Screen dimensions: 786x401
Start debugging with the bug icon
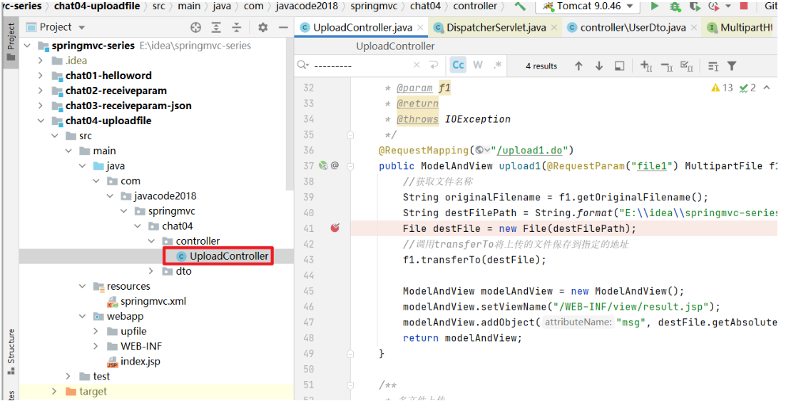675,6
